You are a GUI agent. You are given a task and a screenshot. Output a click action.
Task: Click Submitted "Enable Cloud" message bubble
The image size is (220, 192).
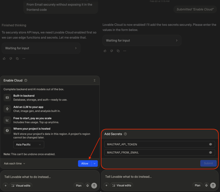tap(195, 9)
